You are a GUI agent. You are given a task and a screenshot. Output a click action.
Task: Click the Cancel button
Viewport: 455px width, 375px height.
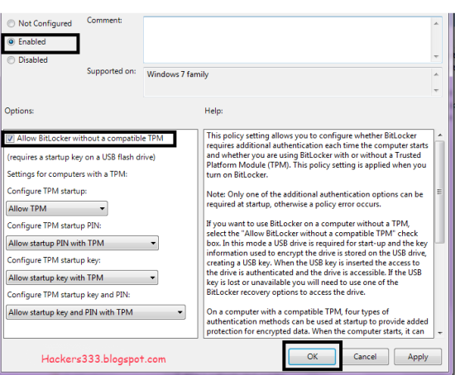click(365, 357)
